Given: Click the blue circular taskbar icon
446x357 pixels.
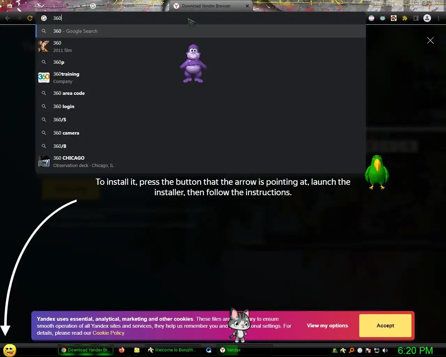Looking at the screenshot, I should tap(209, 350).
